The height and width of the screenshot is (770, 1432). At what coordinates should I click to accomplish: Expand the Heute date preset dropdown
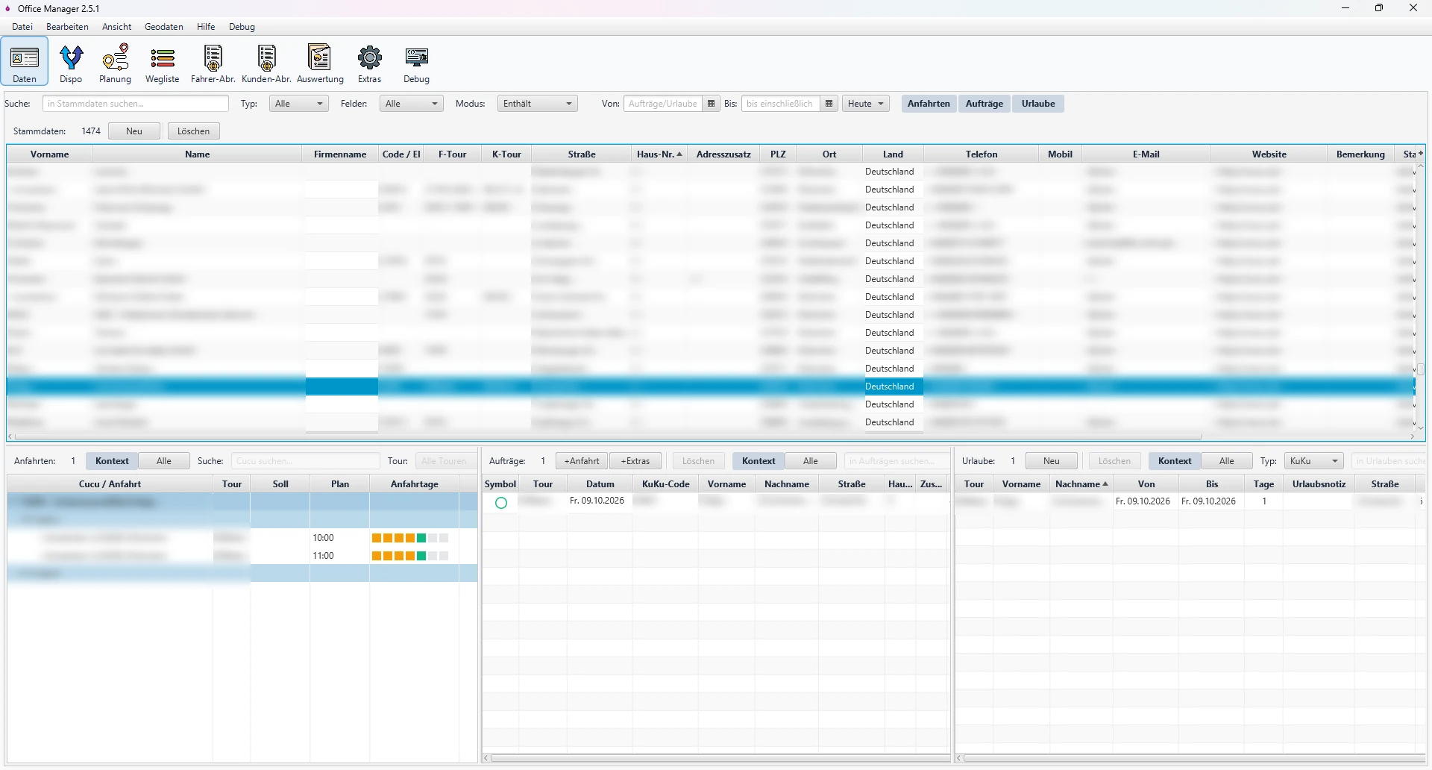866,104
